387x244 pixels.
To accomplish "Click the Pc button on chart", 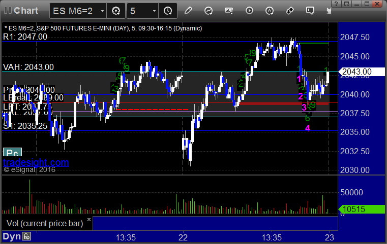I will click(12, 152).
